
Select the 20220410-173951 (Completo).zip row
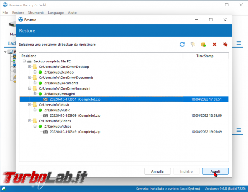[124, 99]
